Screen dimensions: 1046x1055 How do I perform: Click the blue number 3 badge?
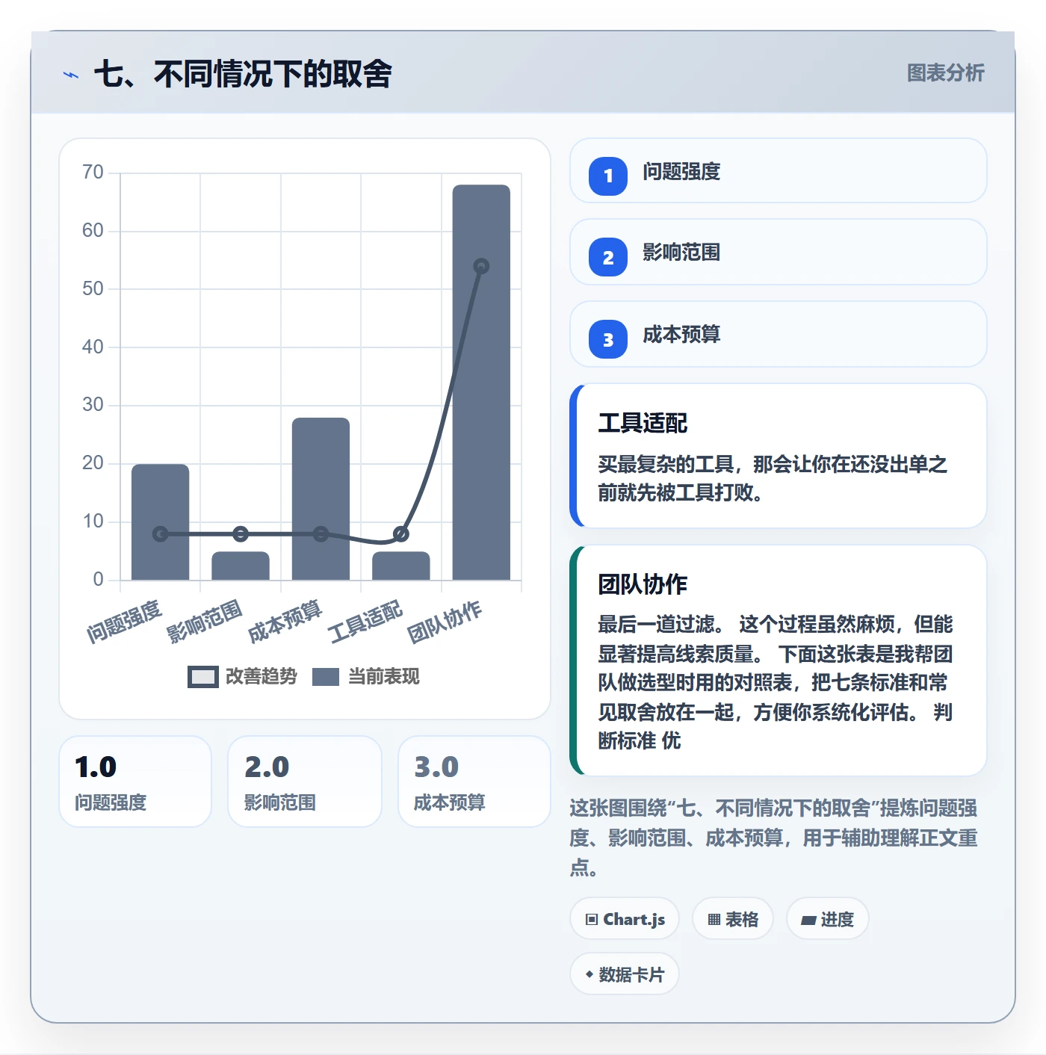coord(608,339)
